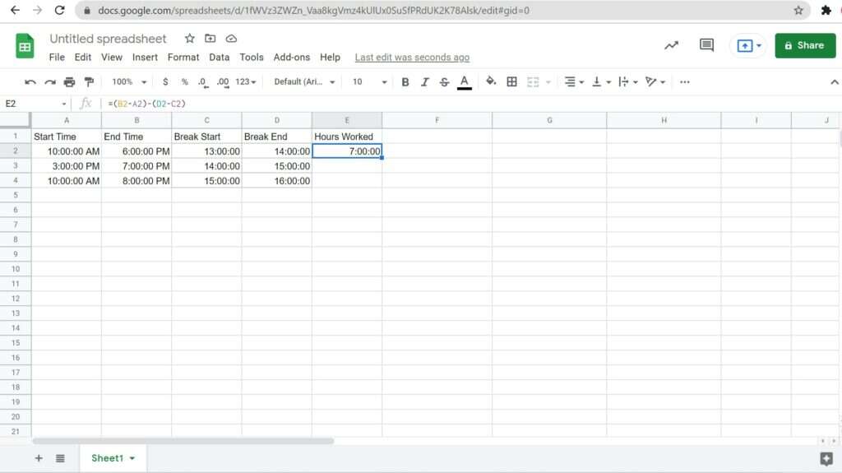Select cell C3 containing 14:00:00
Viewport: 842px width, 473px height.
tap(206, 166)
